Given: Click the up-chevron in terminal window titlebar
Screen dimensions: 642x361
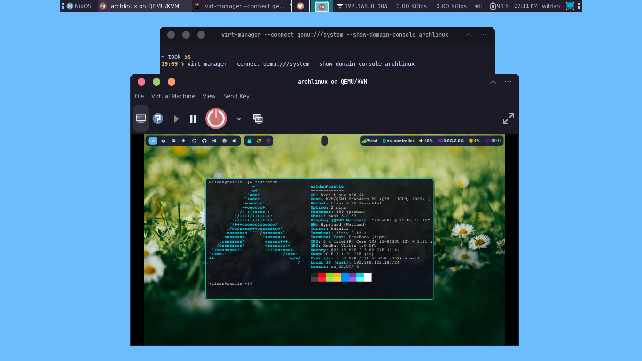Looking at the screenshot, I should 469,35.
